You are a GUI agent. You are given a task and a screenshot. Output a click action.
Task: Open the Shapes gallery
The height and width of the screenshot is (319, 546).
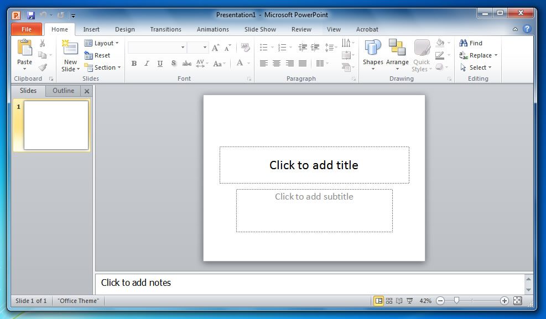373,50
